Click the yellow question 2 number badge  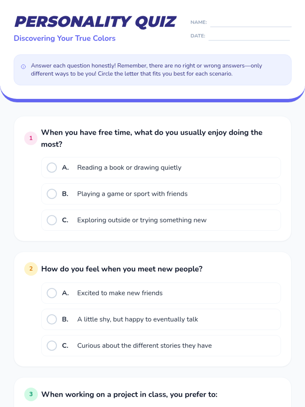(x=31, y=269)
